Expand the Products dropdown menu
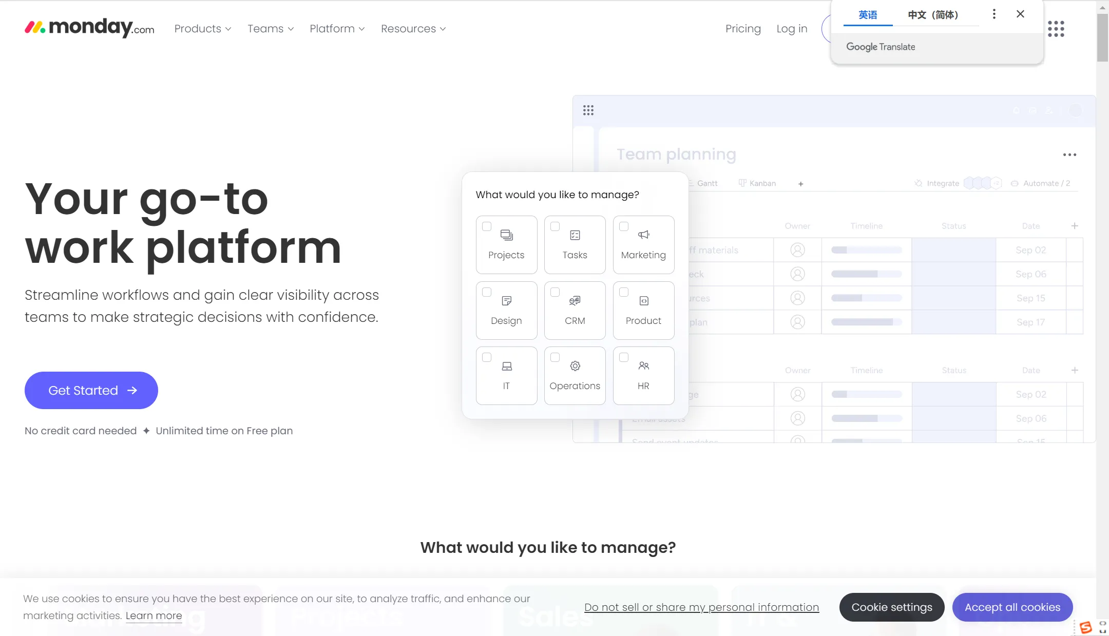Screen dimensions: 1109x636 [x=203, y=29]
